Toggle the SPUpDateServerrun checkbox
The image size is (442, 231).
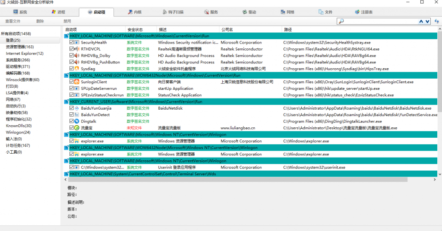coord(72,88)
